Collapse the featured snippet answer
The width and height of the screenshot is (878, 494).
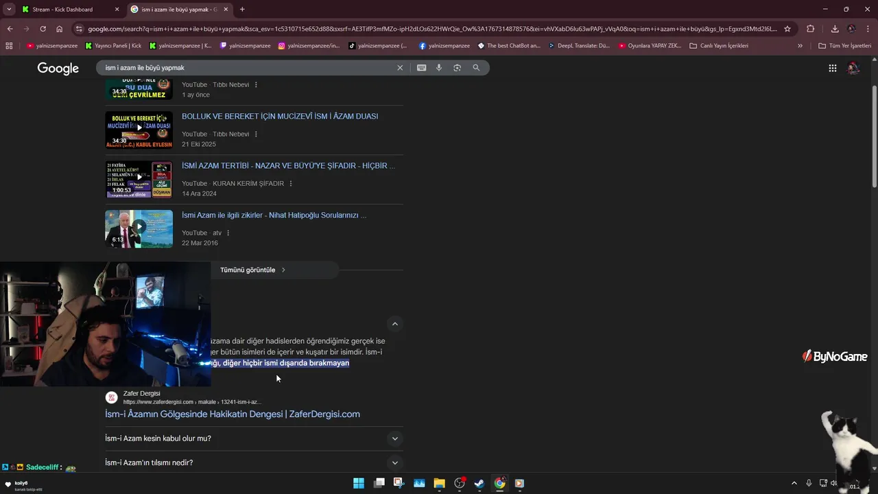[394, 324]
